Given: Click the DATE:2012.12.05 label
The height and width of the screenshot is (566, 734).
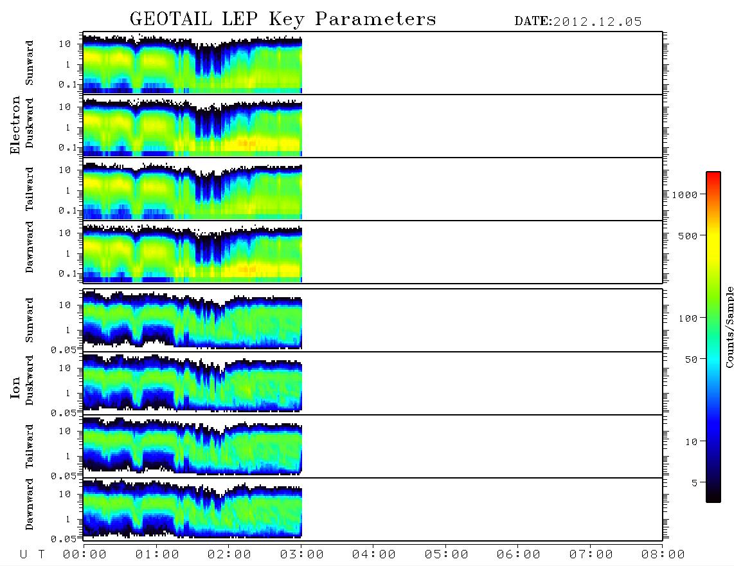Looking at the screenshot, I should 578,22.
